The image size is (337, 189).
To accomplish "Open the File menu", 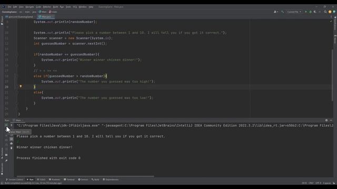I will pyautogui.click(x=9, y=7).
